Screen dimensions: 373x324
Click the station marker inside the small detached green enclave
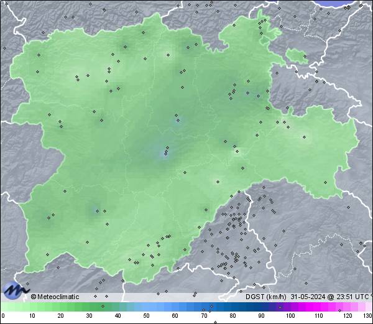305,57
